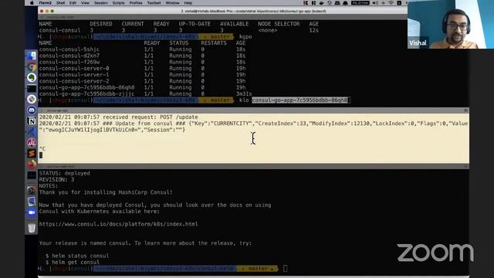Open Notion from the Dock
This screenshot has width=494, height=278.
coord(32,121)
